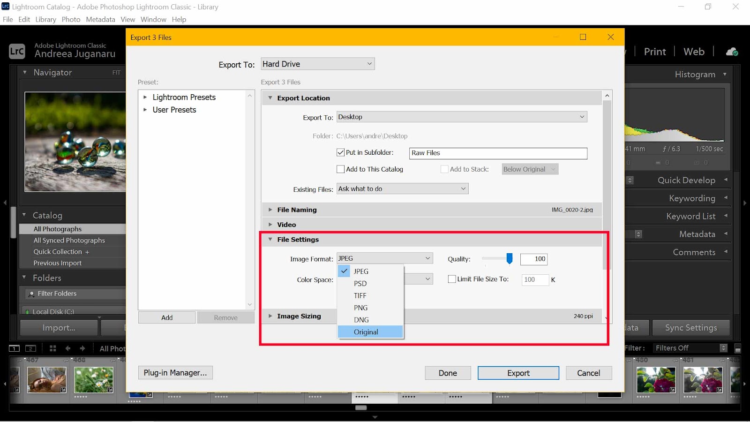
Task: Go back with filmstrip left arrow
Action: coord(68,348)
